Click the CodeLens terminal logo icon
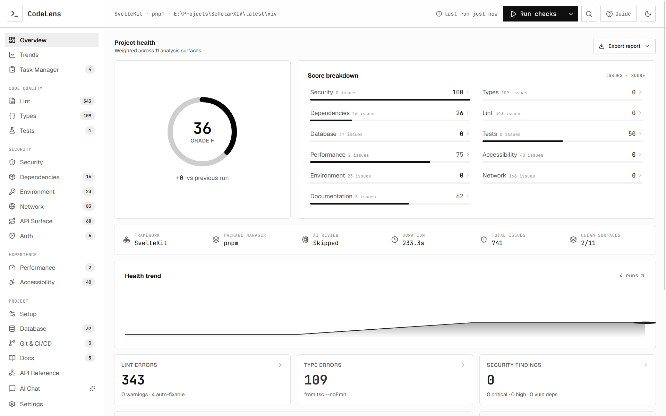The height and width of the screenshot is (416, 666). point(15,14)
